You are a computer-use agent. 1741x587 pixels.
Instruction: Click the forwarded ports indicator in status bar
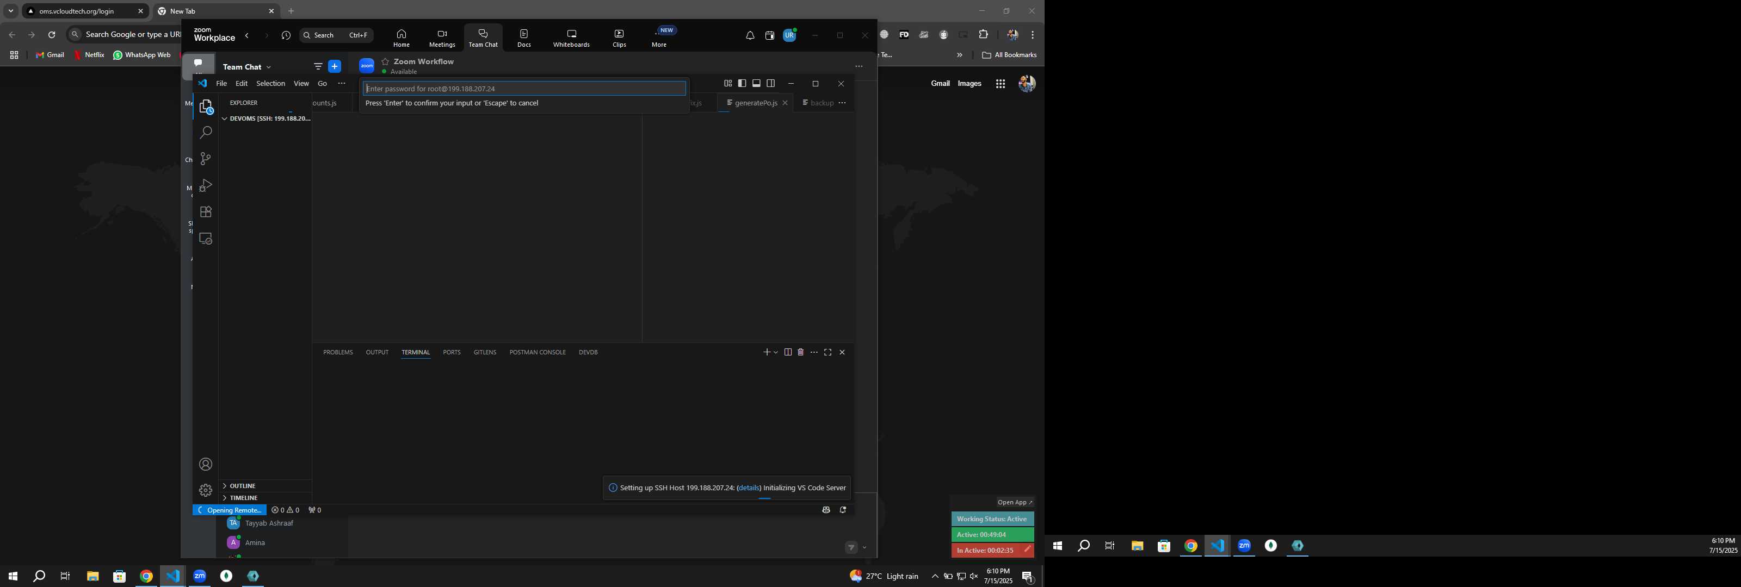pyautogui.click(x=315, y=510)
